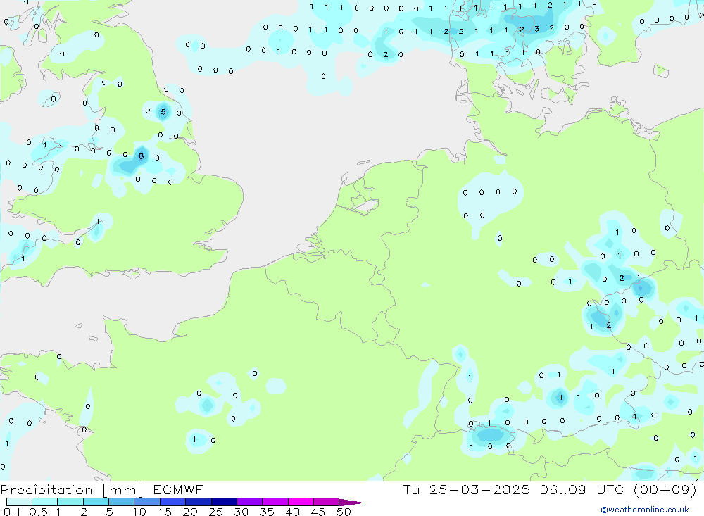The height and width of the screenshot is (516, 704).
Task: Click the 35–40 mm legend color box
Action: [275, 502]
